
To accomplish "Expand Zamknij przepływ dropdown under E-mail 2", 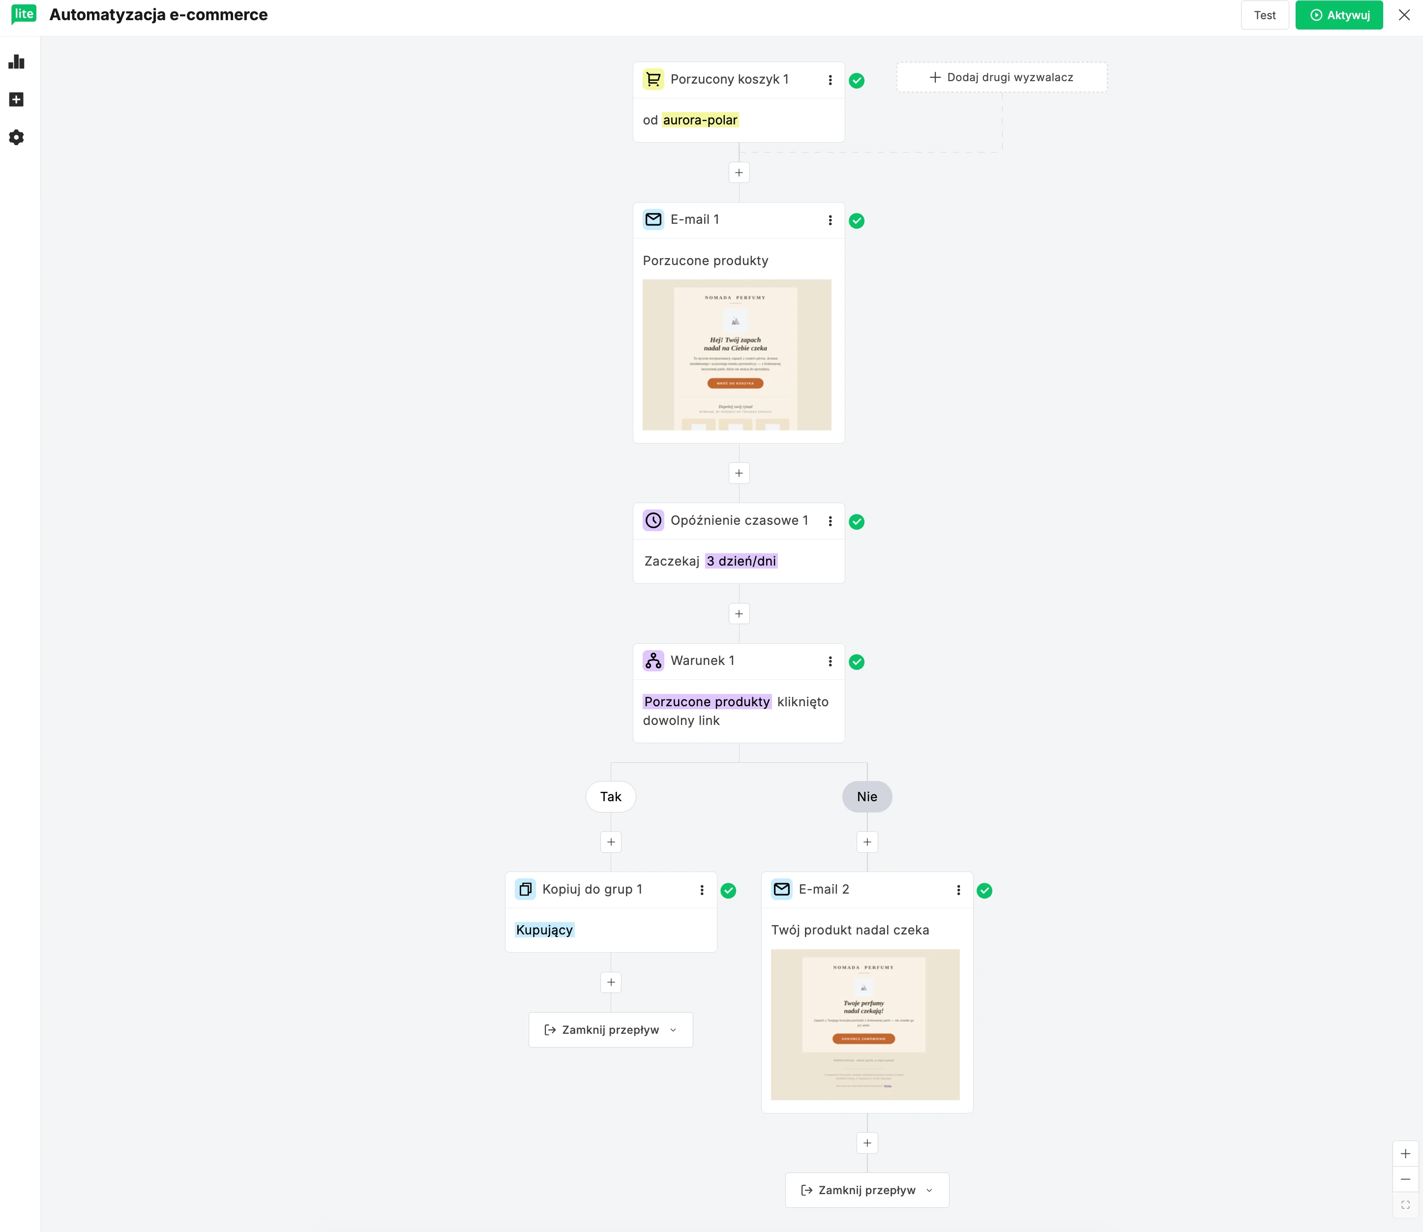I will point(867,1190).
